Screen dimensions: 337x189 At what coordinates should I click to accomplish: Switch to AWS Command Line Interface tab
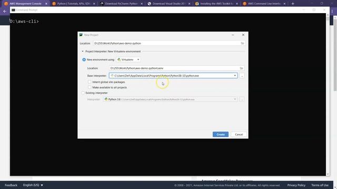264,4
